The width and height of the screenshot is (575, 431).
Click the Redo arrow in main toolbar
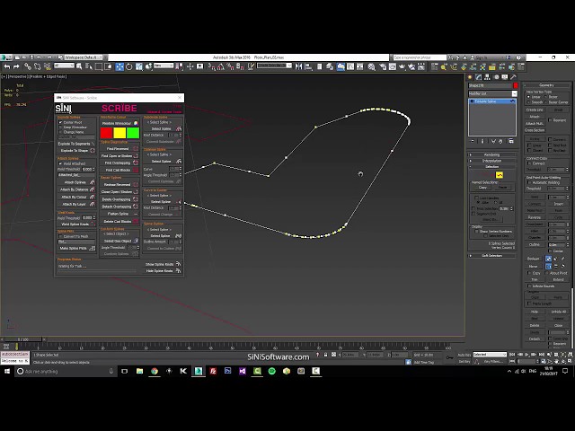click(16, 66)
